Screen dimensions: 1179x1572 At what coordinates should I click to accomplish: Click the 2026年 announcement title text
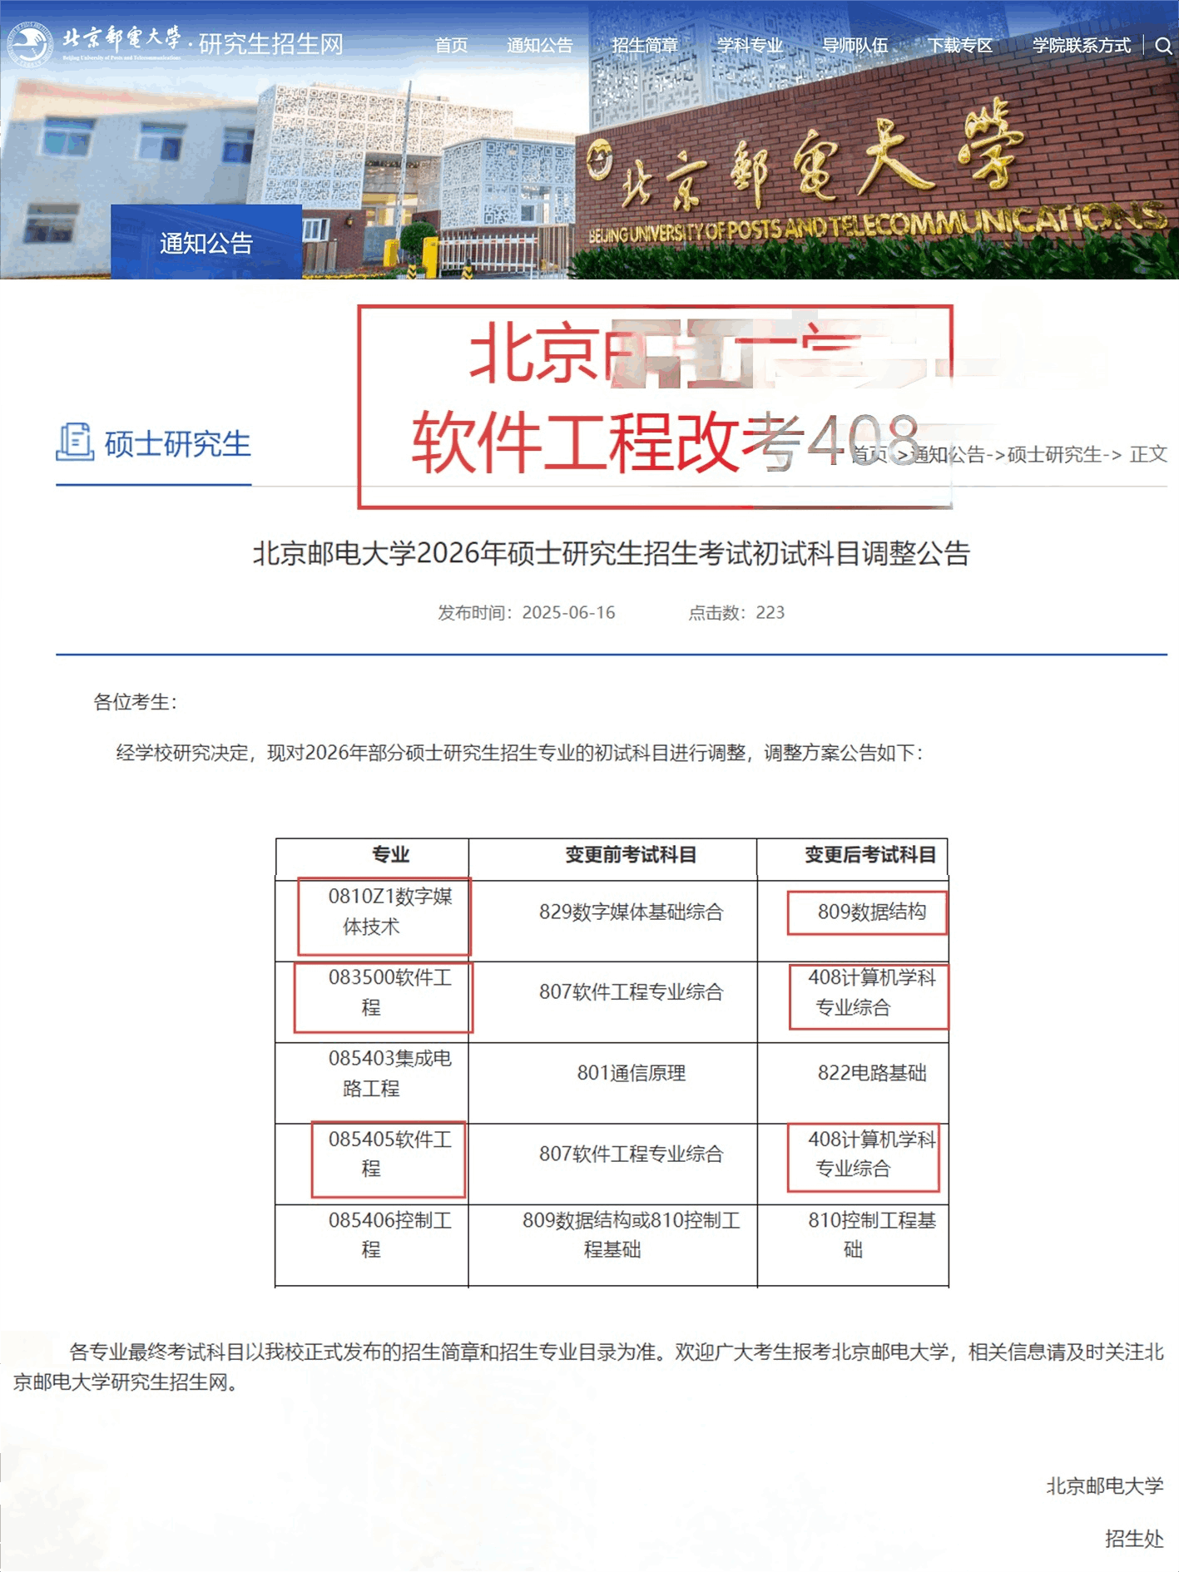[x=612, y=553]
